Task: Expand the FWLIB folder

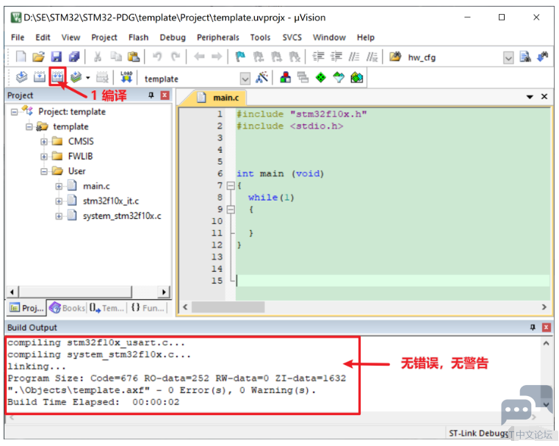Action: [x=44, y=157]
